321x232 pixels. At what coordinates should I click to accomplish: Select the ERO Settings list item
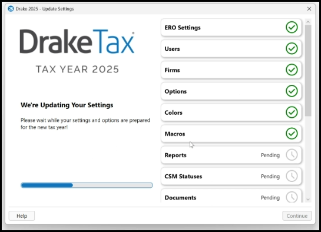pos(231,28)
